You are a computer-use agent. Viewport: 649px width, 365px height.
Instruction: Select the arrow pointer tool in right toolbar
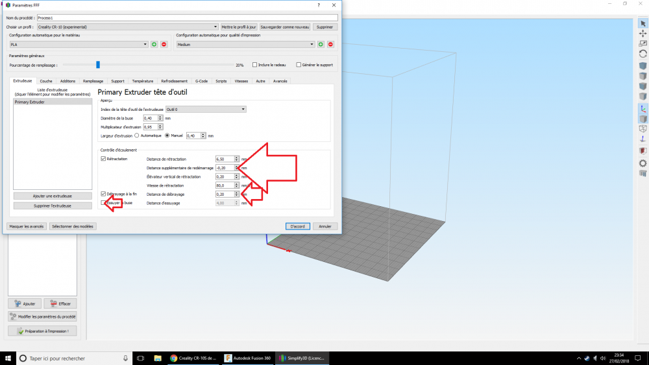click(643, 24)
